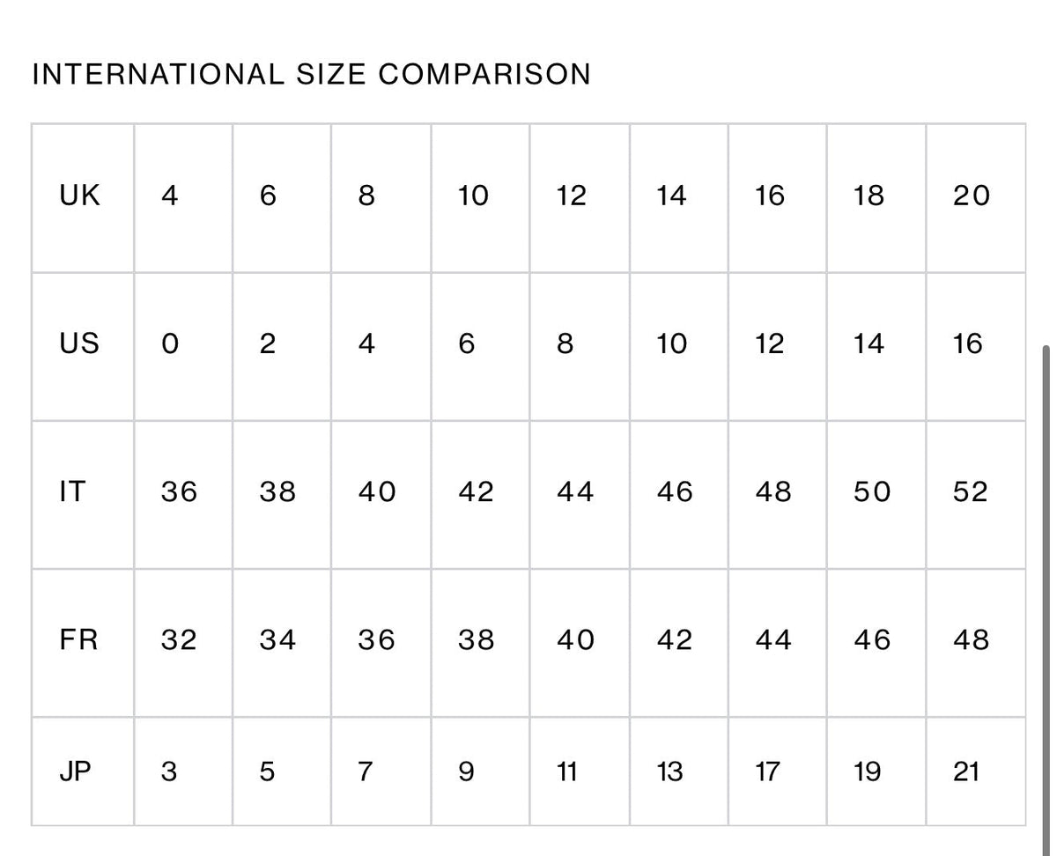Click the vertical scrollbar on the right edge
The width and height of the screenshot is (1057, 856).
click(x=1046, y=599)
